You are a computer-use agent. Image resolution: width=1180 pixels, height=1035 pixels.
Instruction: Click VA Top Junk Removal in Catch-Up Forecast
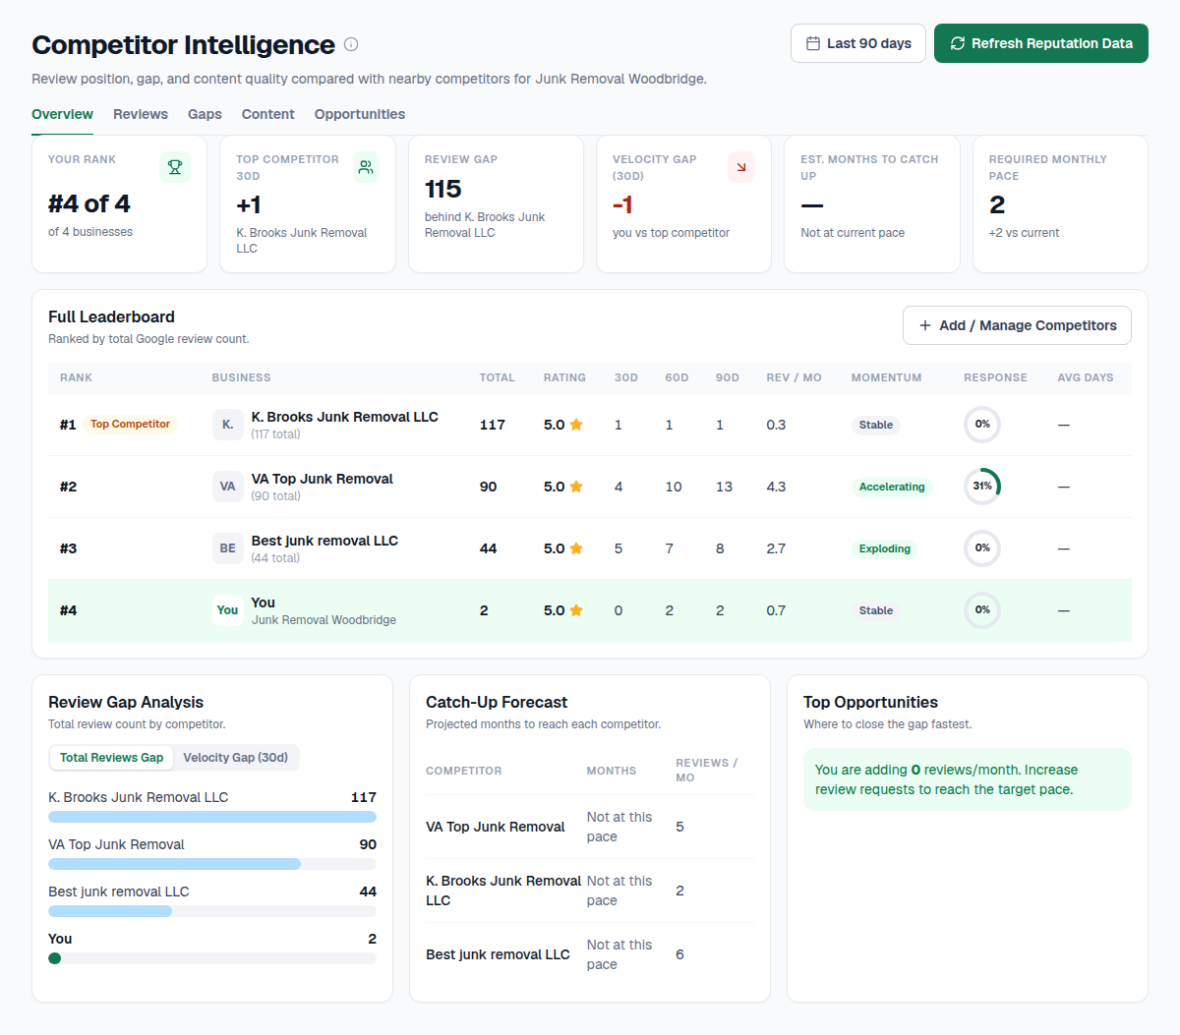pos(496,827)
